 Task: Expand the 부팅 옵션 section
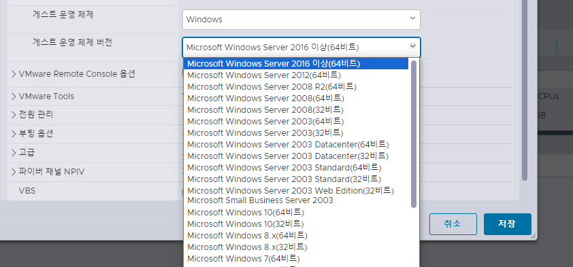click(x=14, y=134)
